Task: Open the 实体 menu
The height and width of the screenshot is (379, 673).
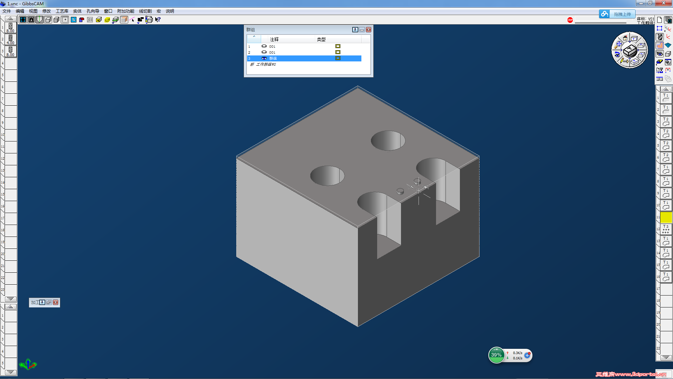Action: pyautogui.click(x=77, y=11)
